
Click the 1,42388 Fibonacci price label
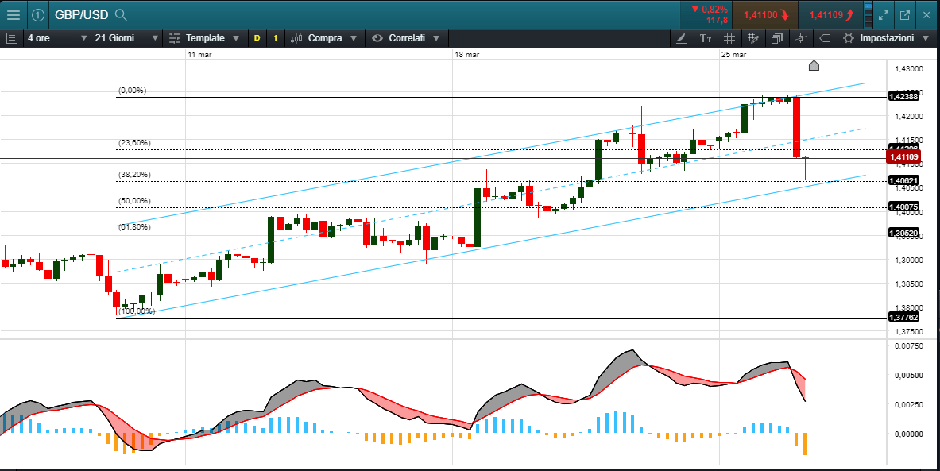903,96
